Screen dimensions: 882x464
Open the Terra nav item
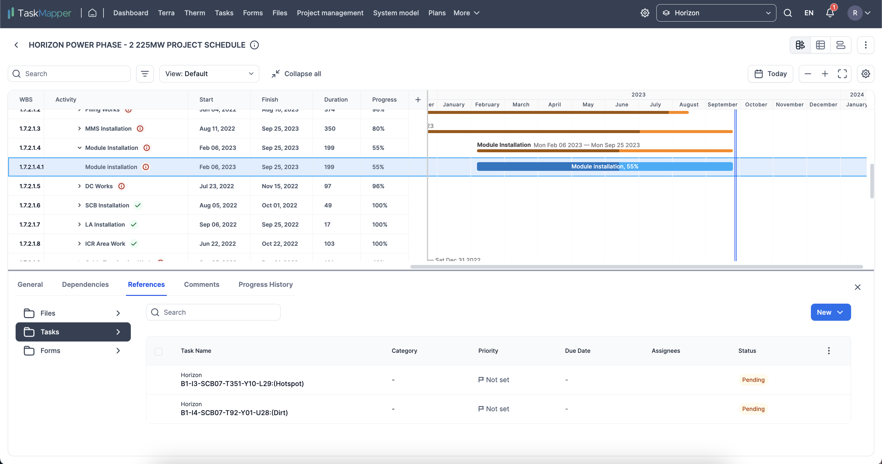tap(166, 13)
